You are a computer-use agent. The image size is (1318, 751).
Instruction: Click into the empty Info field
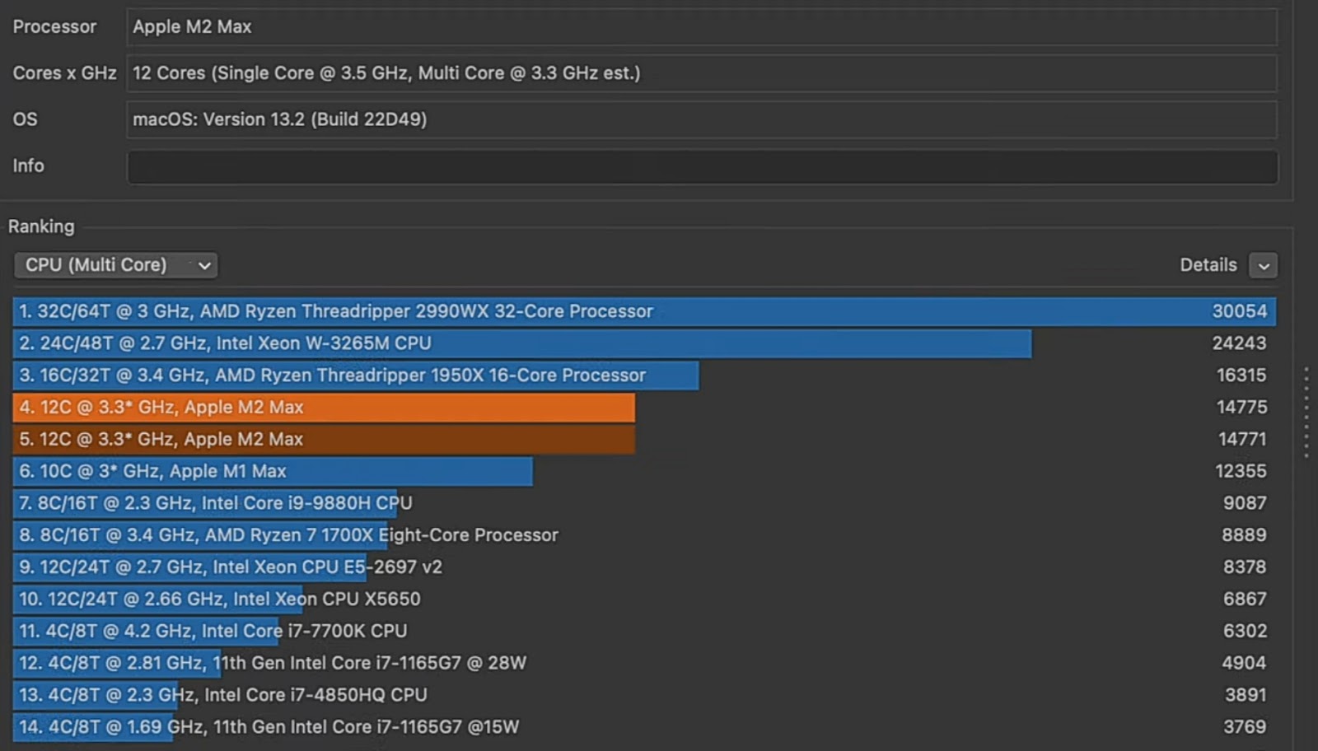pos(702,166)
